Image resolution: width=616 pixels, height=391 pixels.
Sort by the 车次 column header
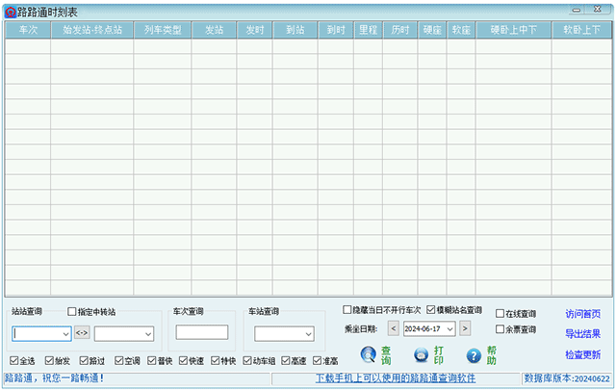pos(28,30)
